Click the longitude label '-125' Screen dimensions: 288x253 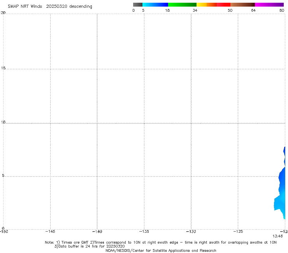(238, 232)
